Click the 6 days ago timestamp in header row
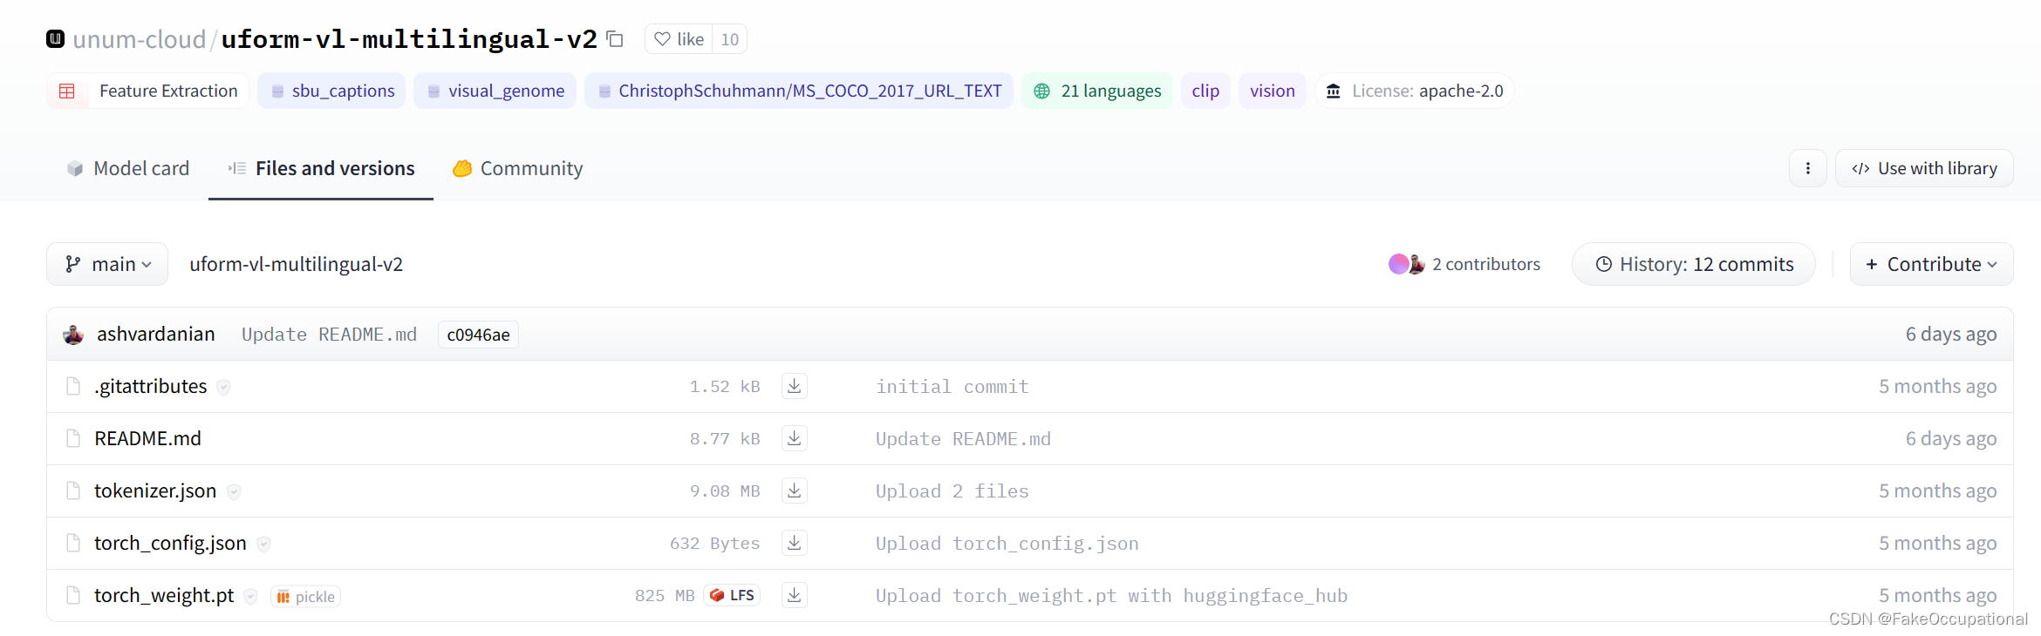This screenshot has height=636, width=2041. [1951, 334]
